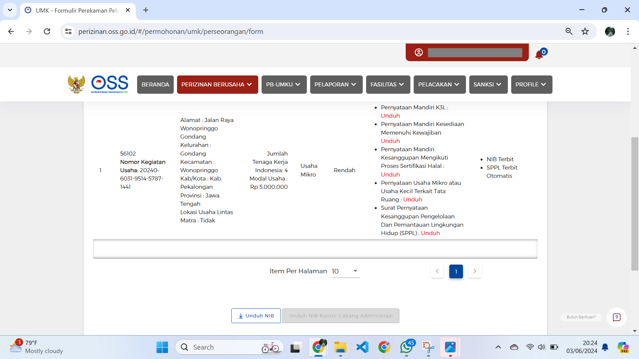View site information icon in address bar
Image resolution: width=639 pixels, height=359 pixels.
68,32
